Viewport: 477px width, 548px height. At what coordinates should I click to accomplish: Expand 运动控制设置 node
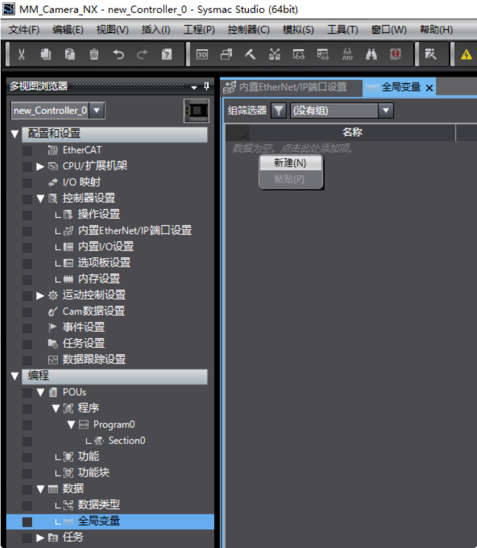pyautogui.click(x=40, y=296)
